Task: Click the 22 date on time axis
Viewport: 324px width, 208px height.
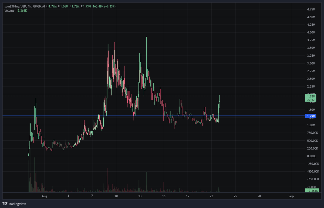Action: [211, 196]
